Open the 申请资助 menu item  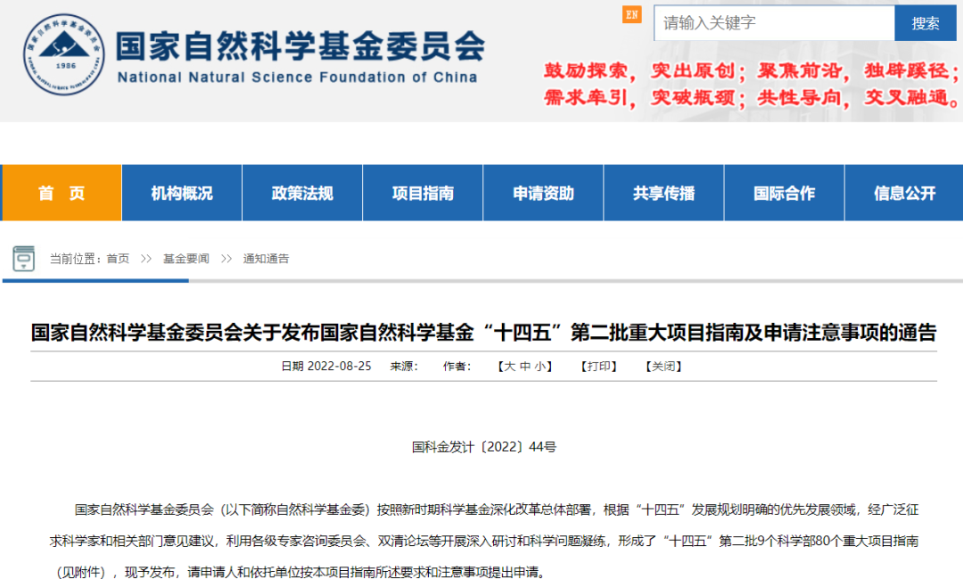(543, 193)
